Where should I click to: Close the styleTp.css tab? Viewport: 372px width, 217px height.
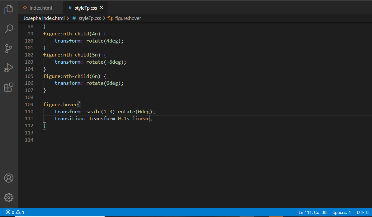[x=102, y=7]
